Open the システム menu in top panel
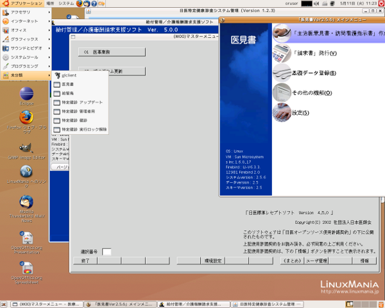 [x=65, y=4]
